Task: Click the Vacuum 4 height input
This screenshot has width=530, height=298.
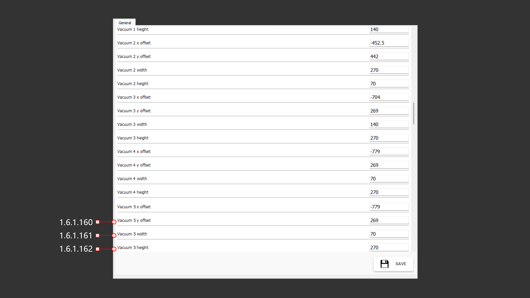Action: click(x=389, y=192)
